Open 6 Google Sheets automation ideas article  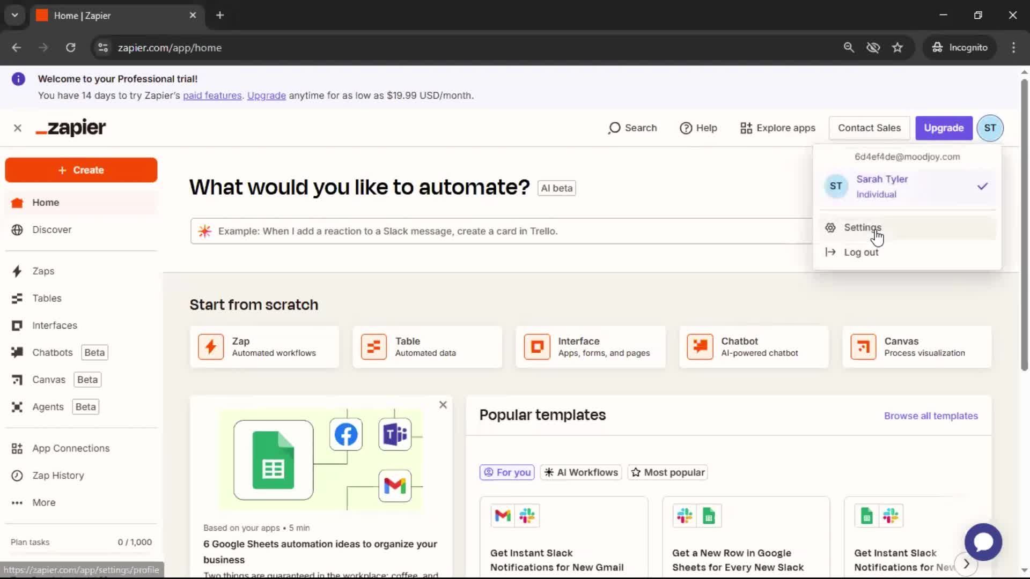320,552
